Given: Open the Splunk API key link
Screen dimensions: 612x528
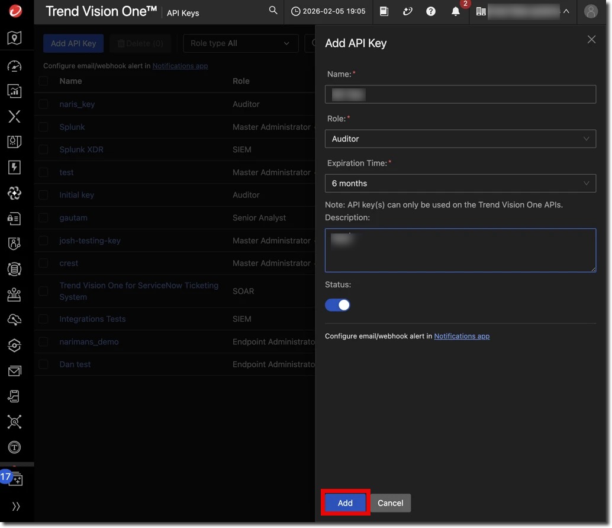Looking at the screenshot, I should coord(72,127).
